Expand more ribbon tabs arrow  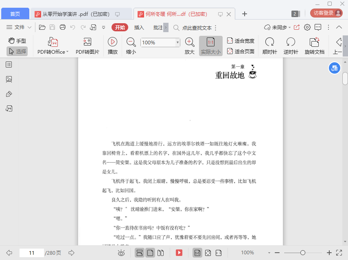[x=166, y=28]
